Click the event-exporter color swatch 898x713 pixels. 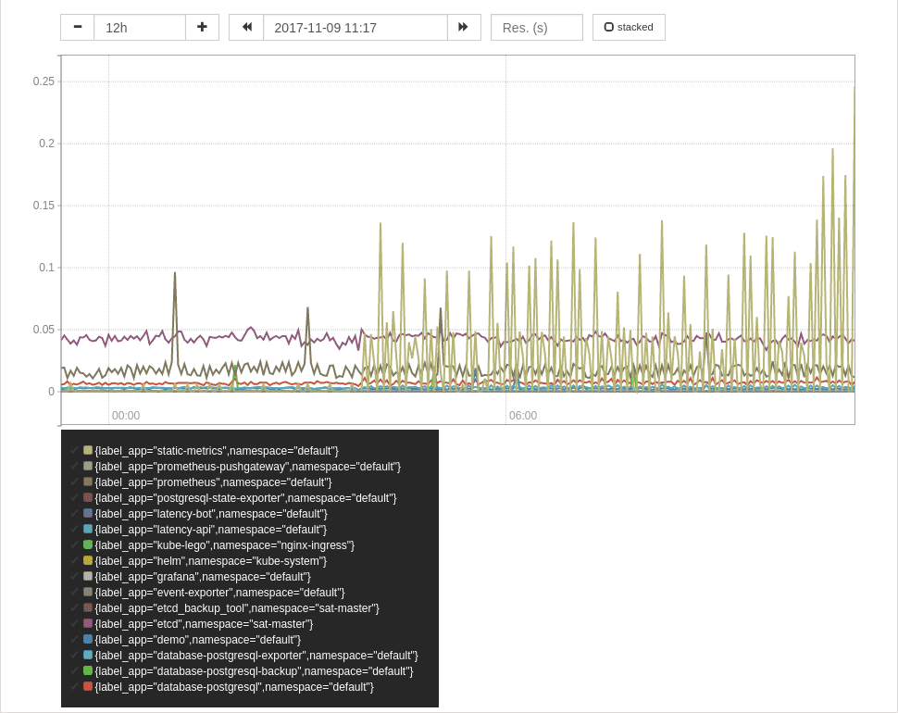[88, 592]
